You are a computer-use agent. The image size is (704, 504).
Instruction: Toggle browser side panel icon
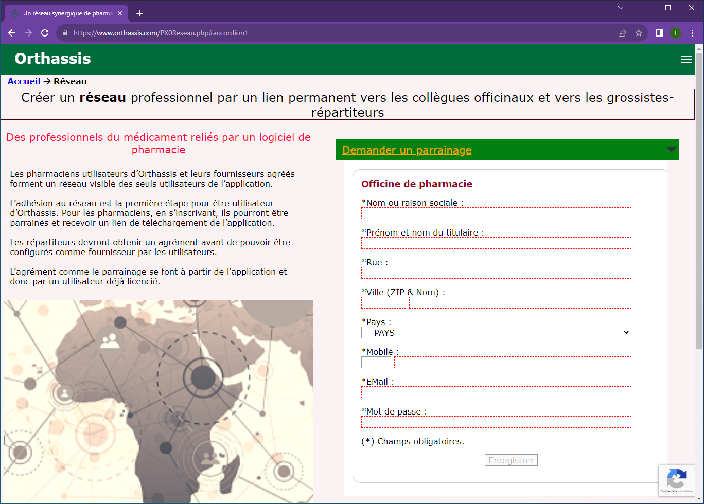[659, 33]
